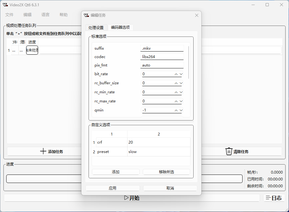Edit the pix_fmt field set to auto
Screen dimensions: 289x212
click(x=162, y=65)
